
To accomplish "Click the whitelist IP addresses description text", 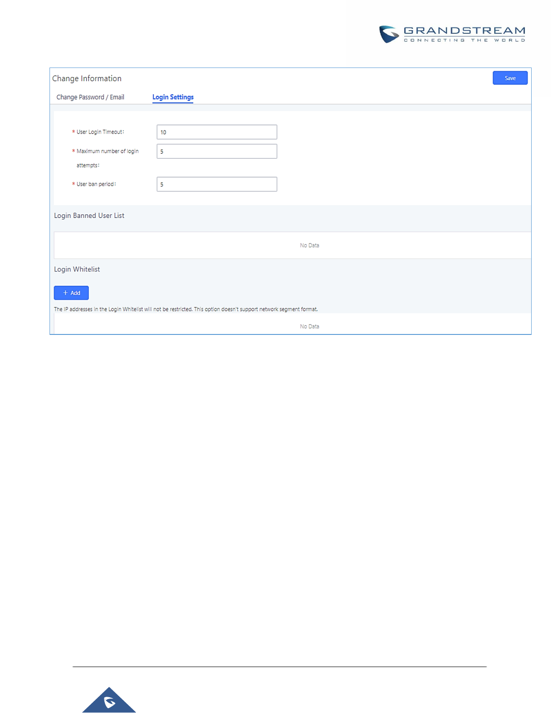I will 185,309.
